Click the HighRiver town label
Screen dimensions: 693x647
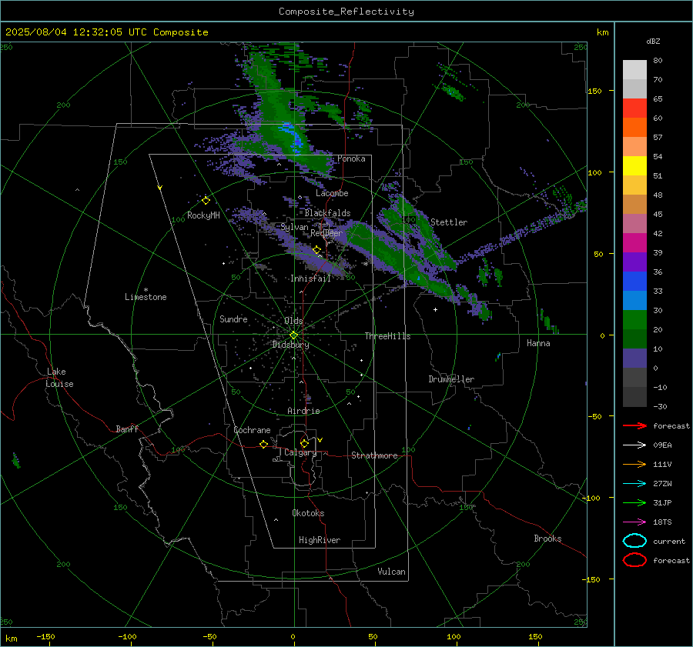(x=320, y=540)
